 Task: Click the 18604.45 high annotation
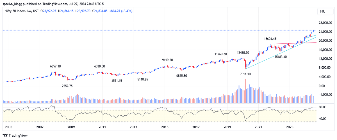[x=270, y=39]
